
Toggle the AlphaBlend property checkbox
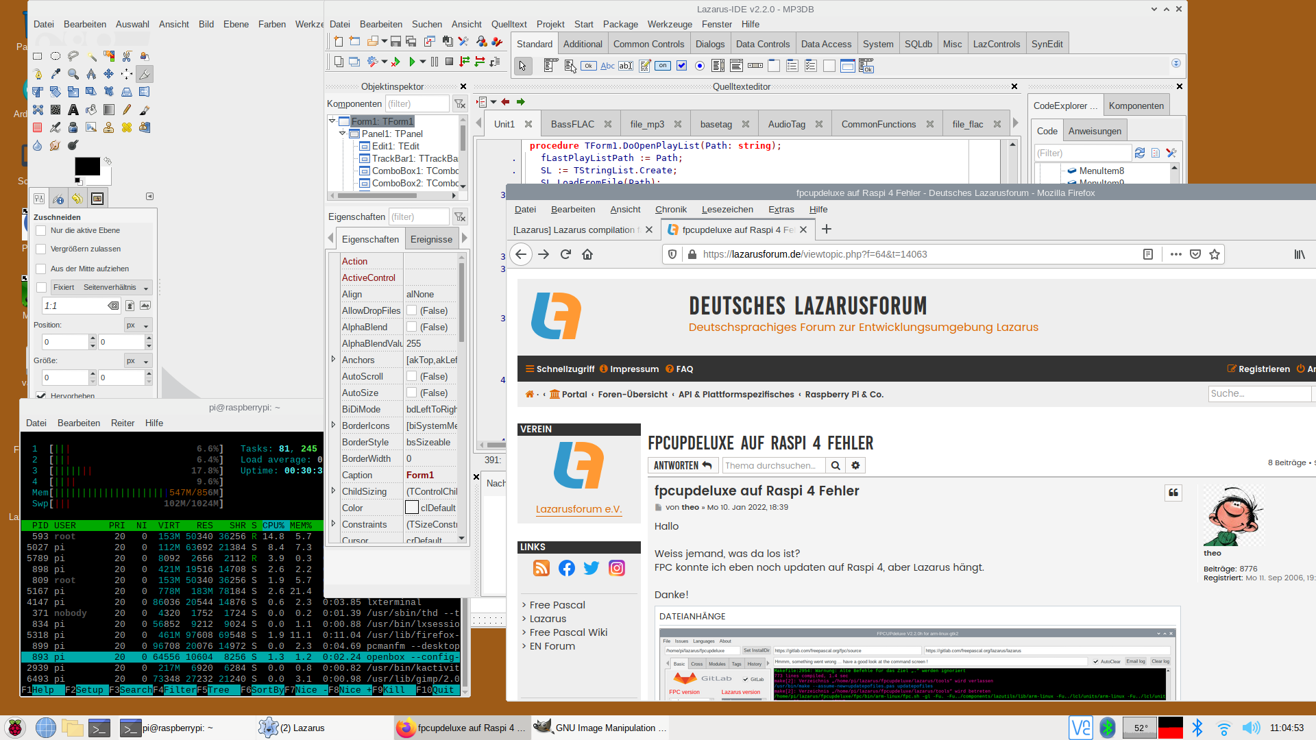click(x=412, y=327)
